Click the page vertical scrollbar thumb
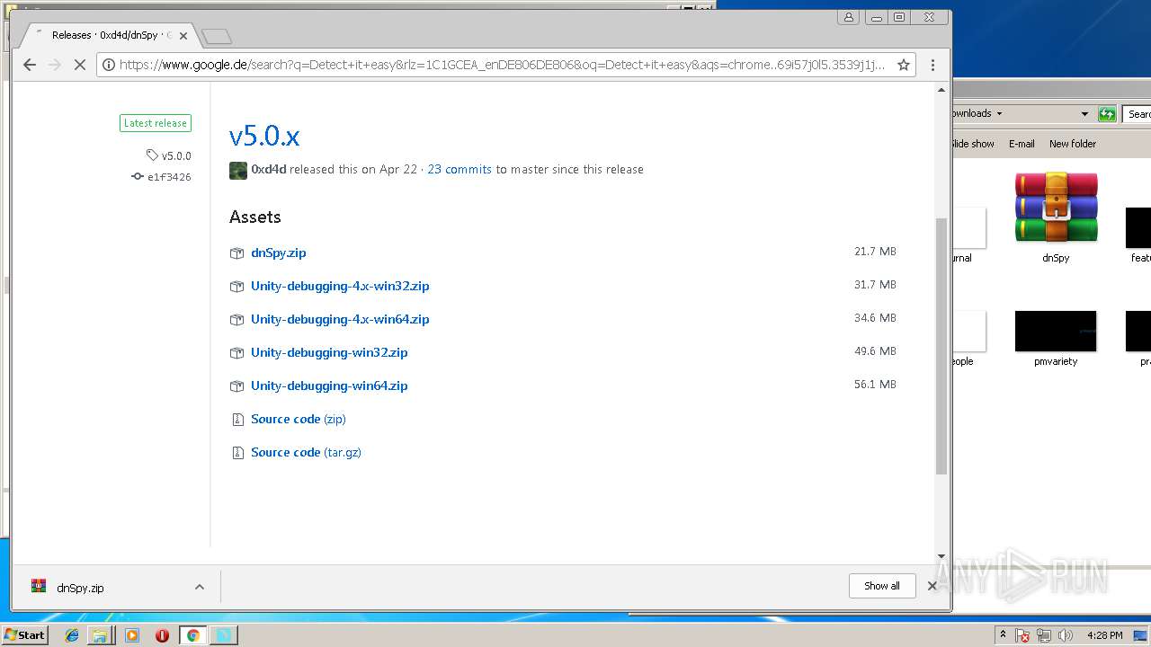This screenshot has width=1151, height=647. (x=941, y=346)
